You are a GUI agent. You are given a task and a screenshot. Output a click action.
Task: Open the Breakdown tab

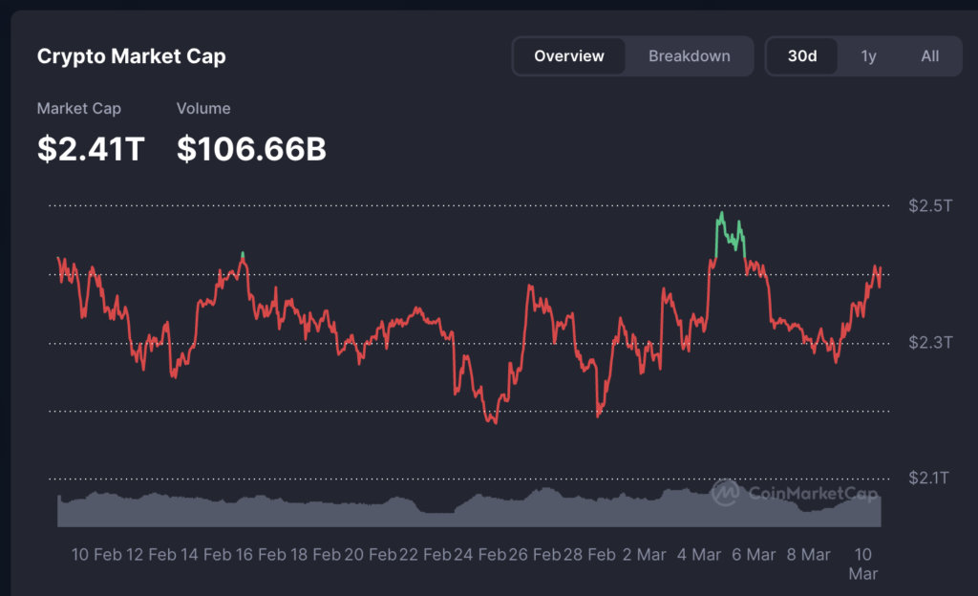689,56
